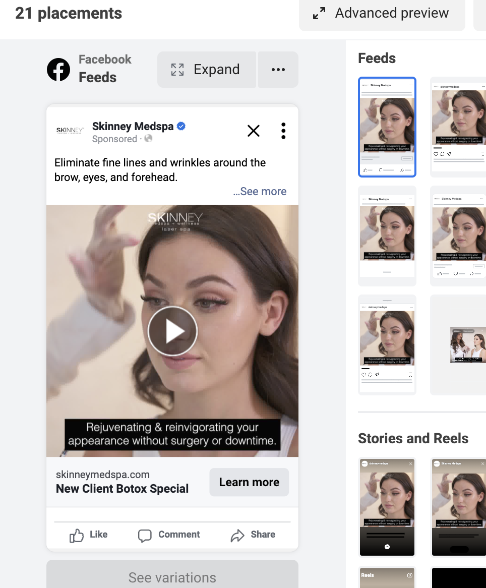The image size is (486, 588).
Task: Open Advanced preview
Action: (x=382, y=14)
